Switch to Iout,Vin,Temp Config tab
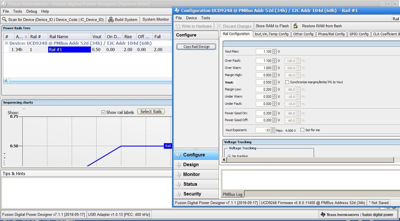The image size is (400, 221). click(x=272, y=34)
